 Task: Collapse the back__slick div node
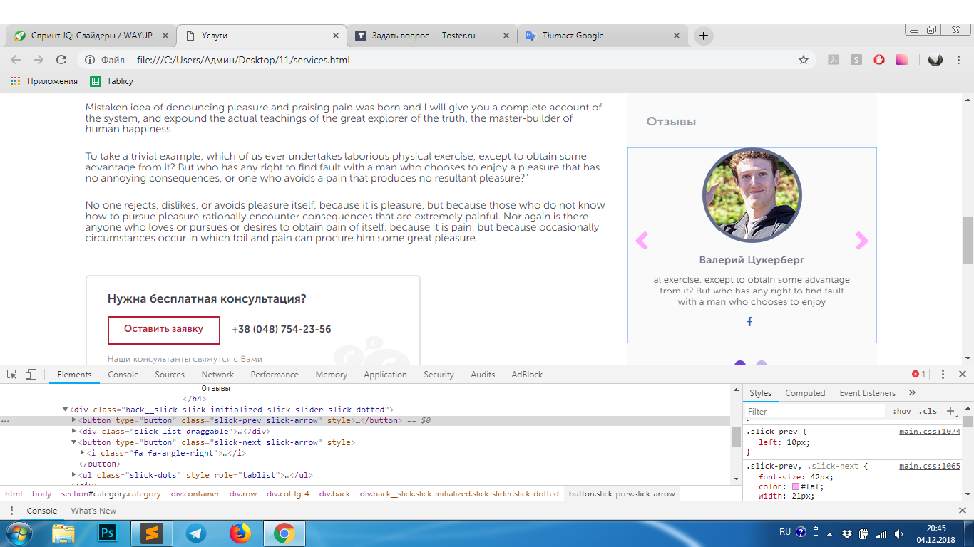(65, 410)
